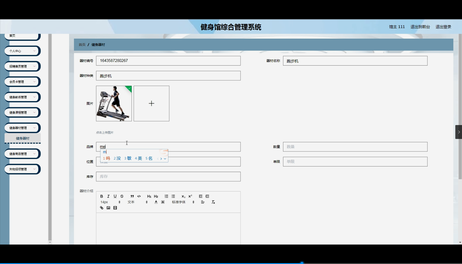Open the 文本 header style dropdown
The width and height of the screenshot is (462, 264).
tap(137, 202)
